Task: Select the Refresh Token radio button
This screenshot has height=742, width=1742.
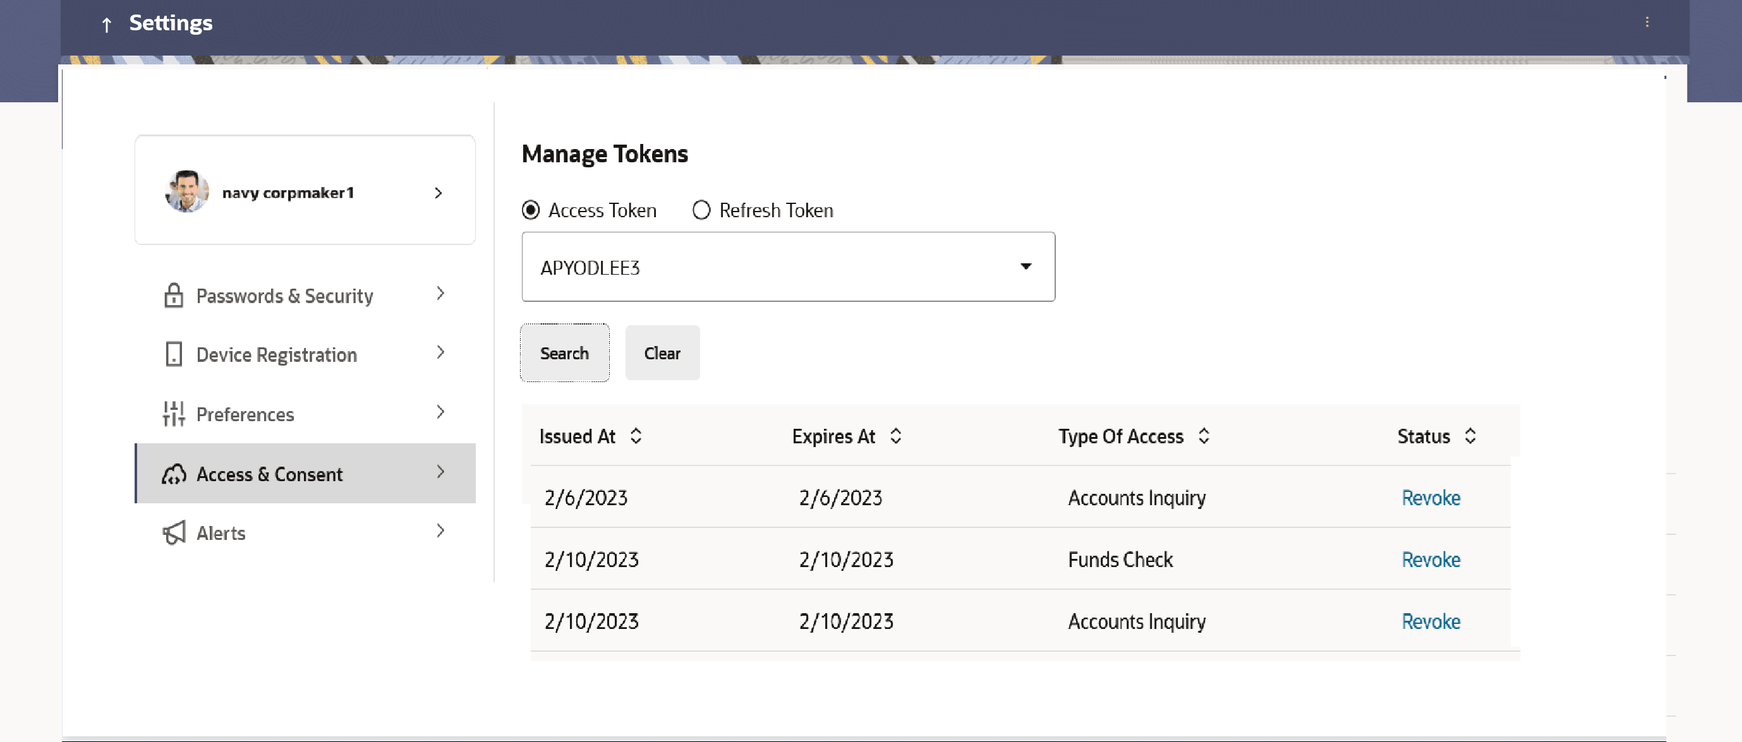Action: (701, 210)
